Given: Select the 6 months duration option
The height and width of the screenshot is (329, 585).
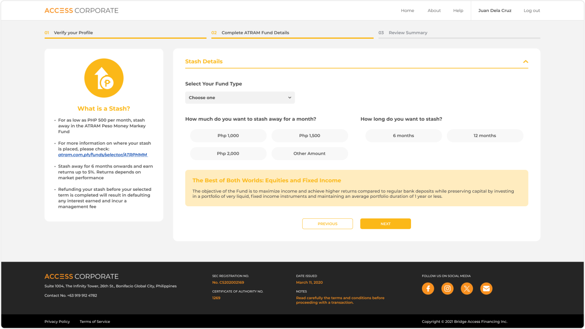Looking at the screenshot, I should click(x=403, y=135).
